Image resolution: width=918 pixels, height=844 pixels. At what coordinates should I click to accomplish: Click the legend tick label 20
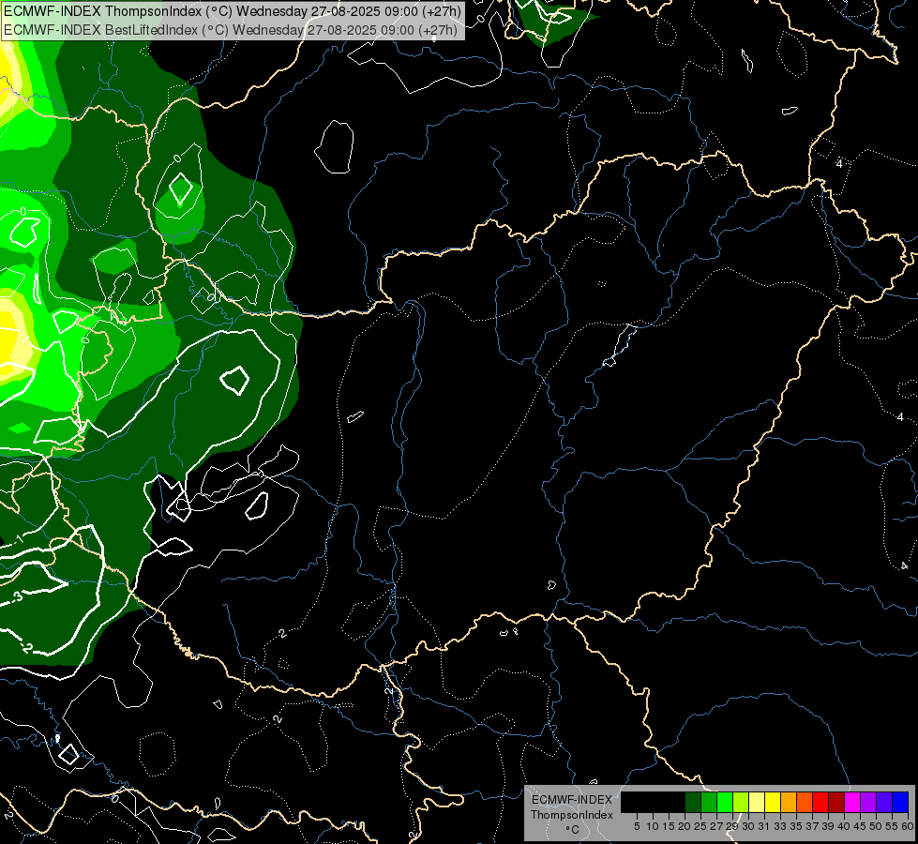pyautogui.click(x=685, y=826)
